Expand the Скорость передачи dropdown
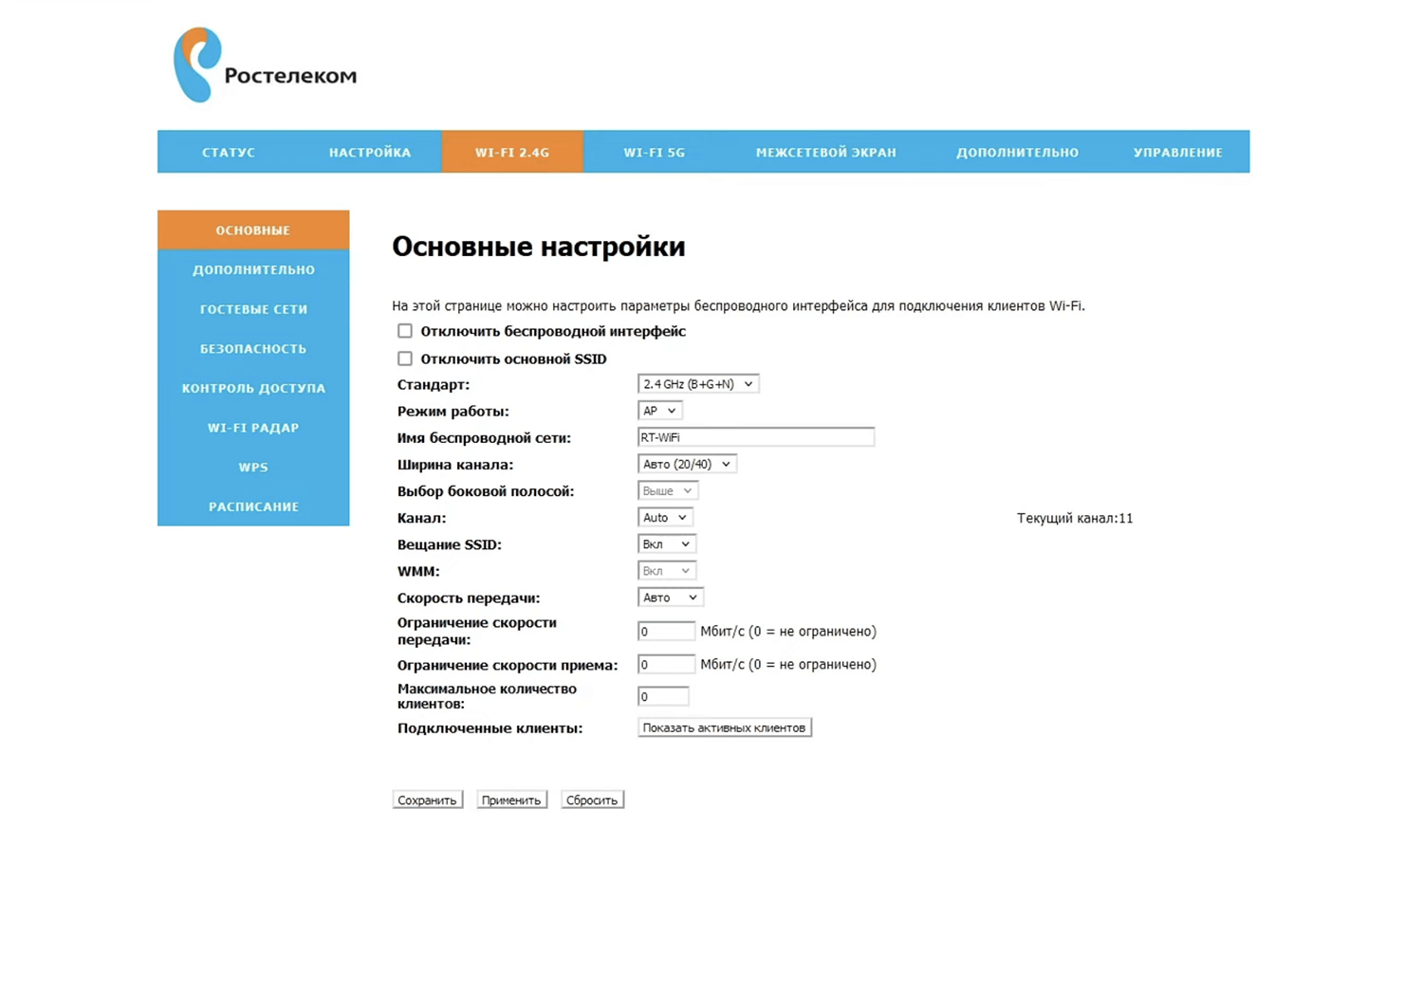 pos(670,598)
